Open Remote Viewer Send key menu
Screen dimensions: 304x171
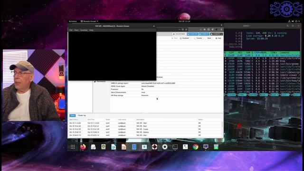[x=84, y=30]
